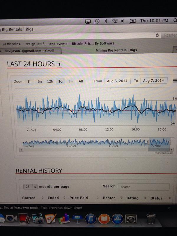Set chart zoom to 12h
The image size is (177, 236).
[x=50, y=81]
